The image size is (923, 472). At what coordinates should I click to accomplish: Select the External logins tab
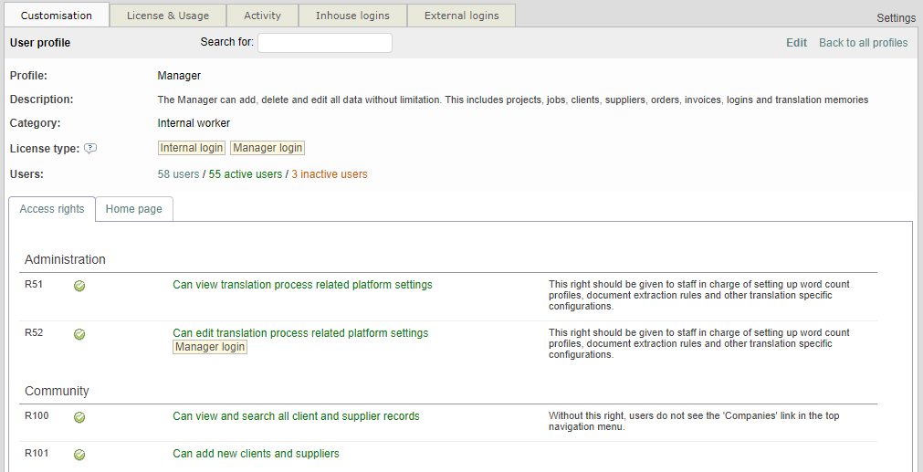[x=461, y=16]
